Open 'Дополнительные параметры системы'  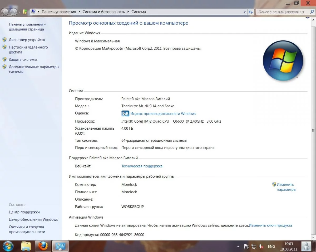tap(34, 69)
